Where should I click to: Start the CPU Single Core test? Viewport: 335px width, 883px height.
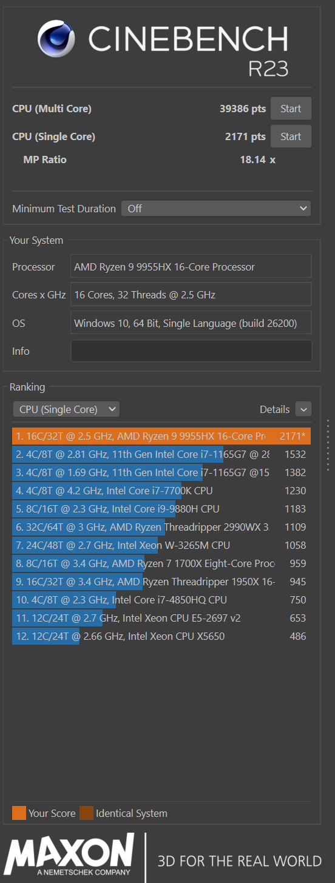coord(291,136)
